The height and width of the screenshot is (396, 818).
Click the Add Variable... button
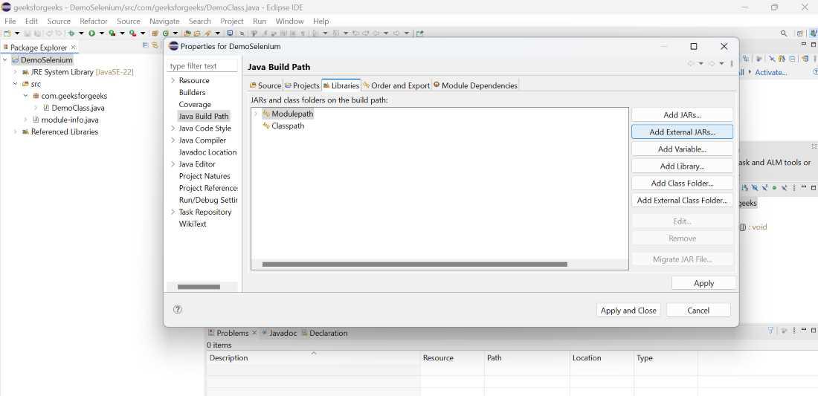pos(682,149)
